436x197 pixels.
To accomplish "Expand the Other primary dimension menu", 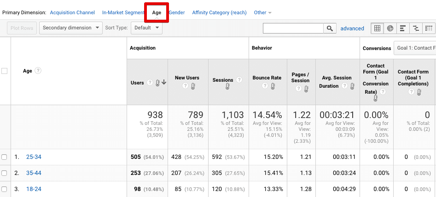I will tap(262, 12).
